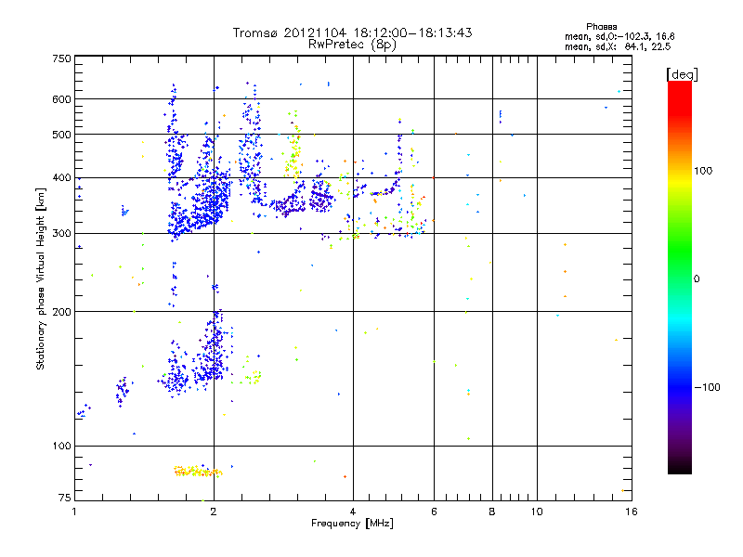Click the frequency axis tick label '6'

(x=434, y=512)
